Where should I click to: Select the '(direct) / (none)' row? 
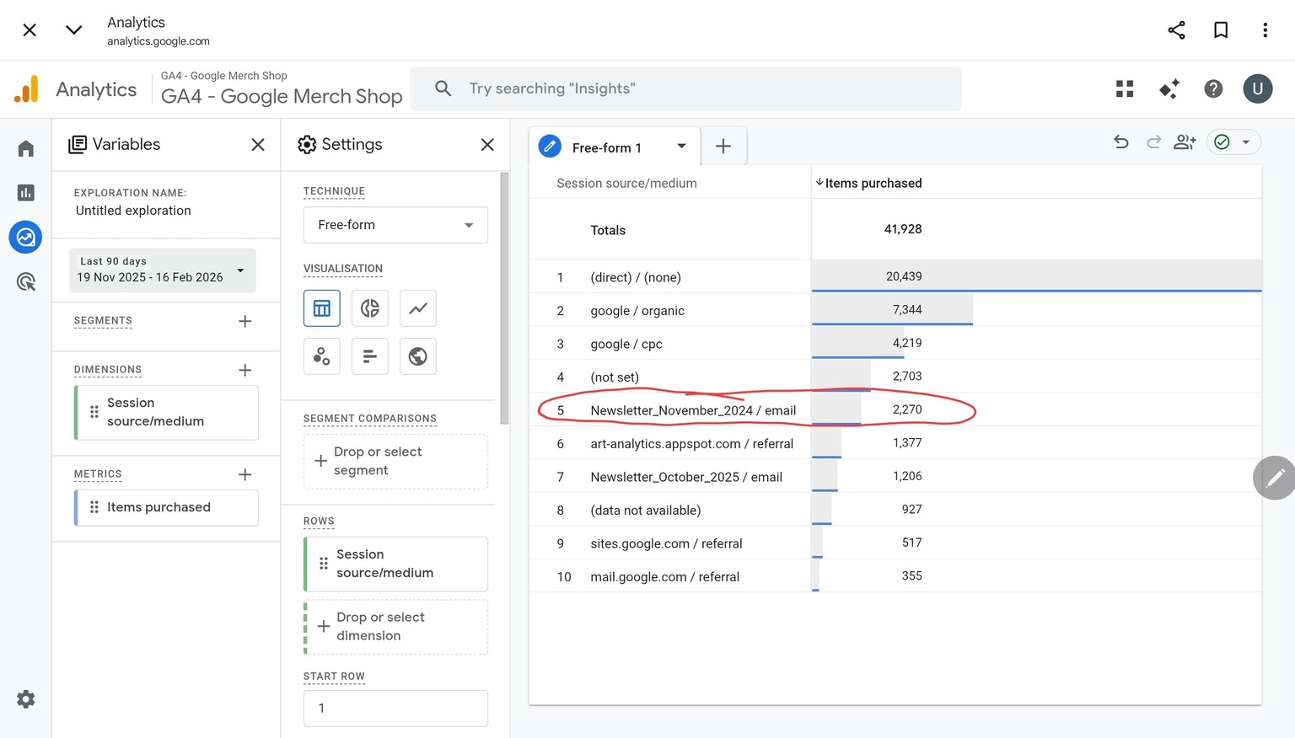[895, 276]
